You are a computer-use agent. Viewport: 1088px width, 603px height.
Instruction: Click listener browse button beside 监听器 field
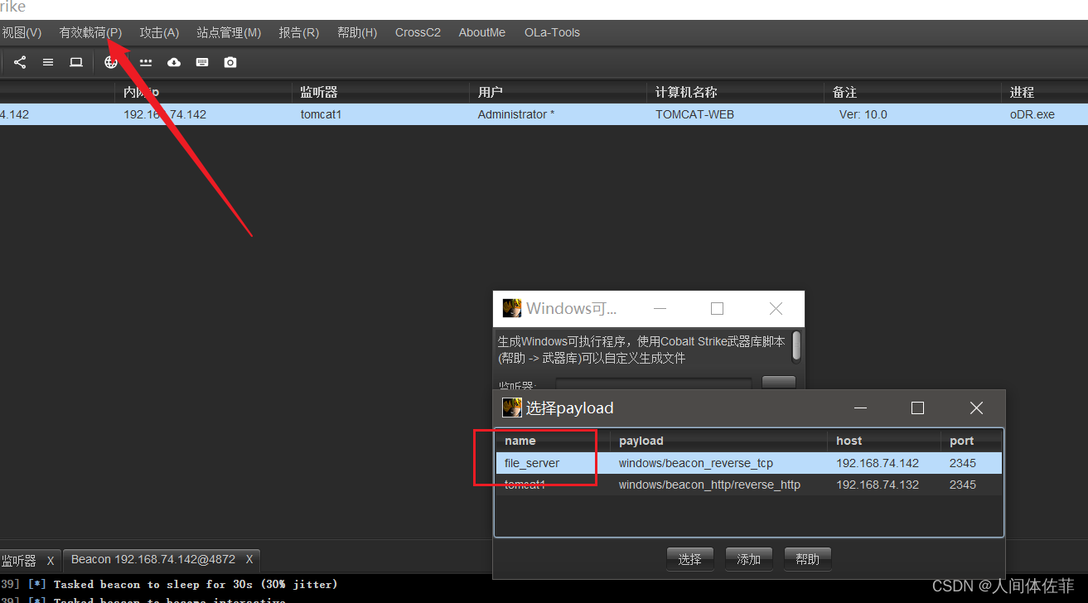click(x=779, y=384)
